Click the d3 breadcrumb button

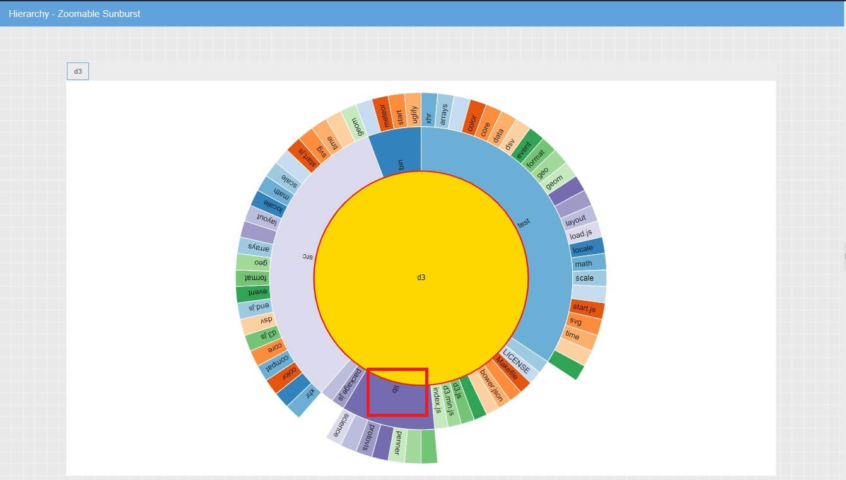(78, 71)
